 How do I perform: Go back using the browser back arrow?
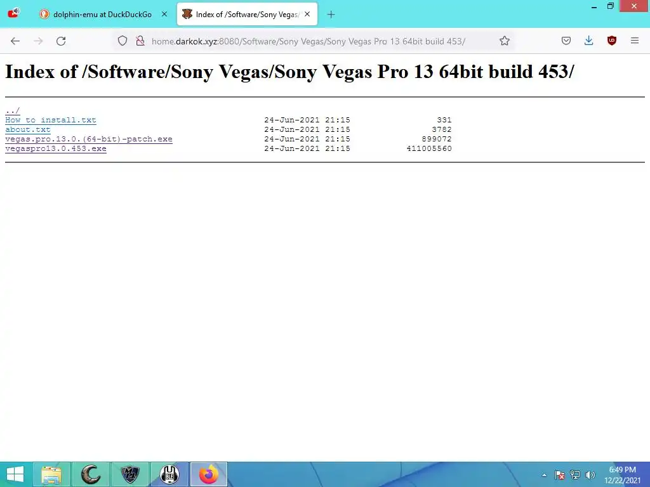coord(15,41)
